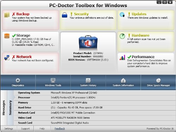Screen dimensions: 176x132
Task: Click the PC-Doctor Toolbox for Windows title
Action: point(88,5)
